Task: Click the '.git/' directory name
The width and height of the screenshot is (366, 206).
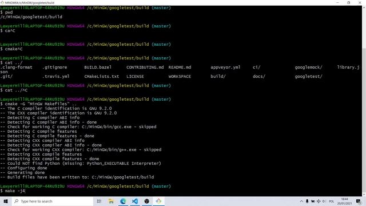Action: coord(6,76)
